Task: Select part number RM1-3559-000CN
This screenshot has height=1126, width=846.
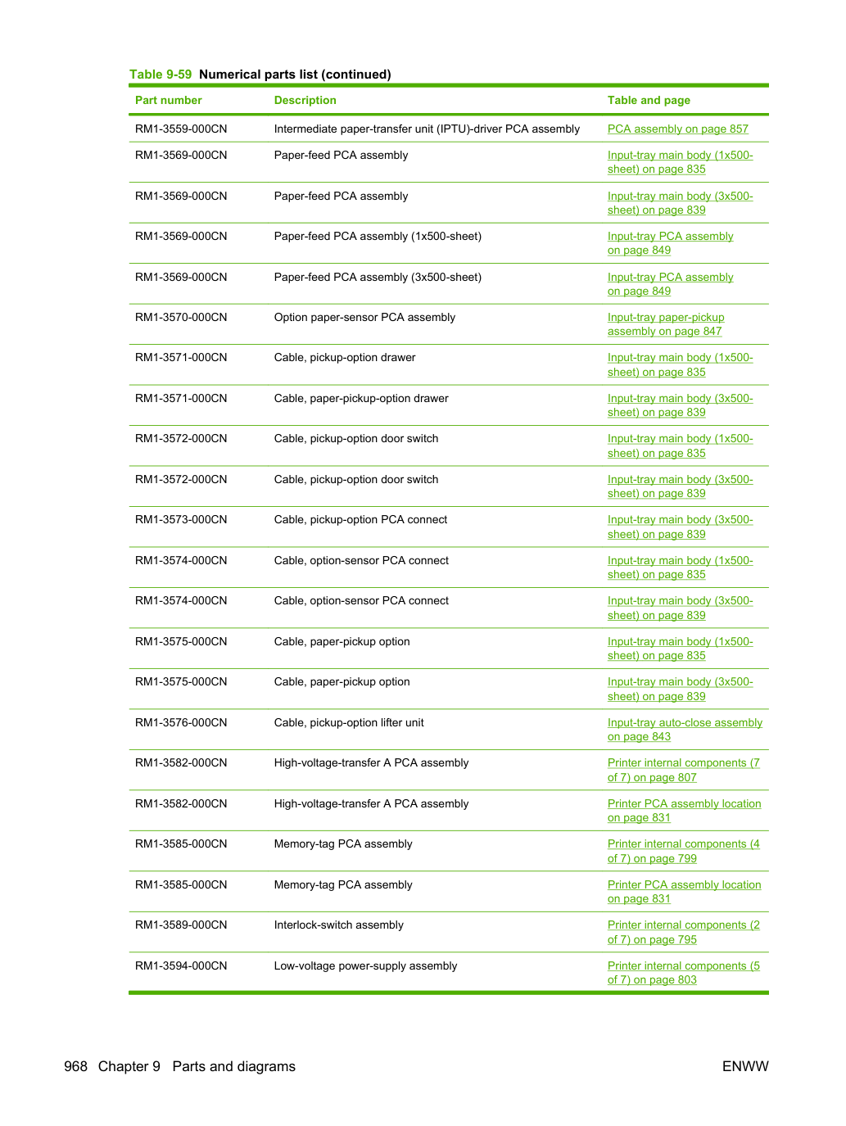Action: [x=181, y=129]
